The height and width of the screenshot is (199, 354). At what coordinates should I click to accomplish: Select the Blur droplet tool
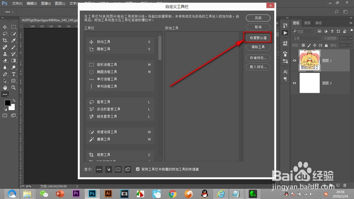click(x=5, y=67)
